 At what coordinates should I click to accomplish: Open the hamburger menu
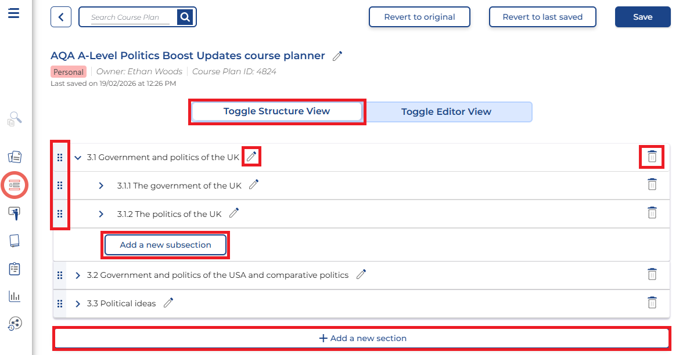point(13,12)
